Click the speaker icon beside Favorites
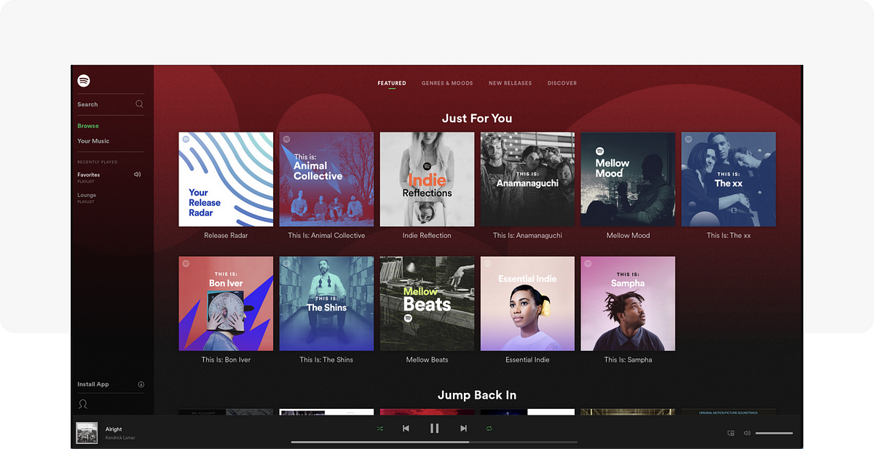The width and height of the screenshot is (874, 449). click(x=138, y=175)
